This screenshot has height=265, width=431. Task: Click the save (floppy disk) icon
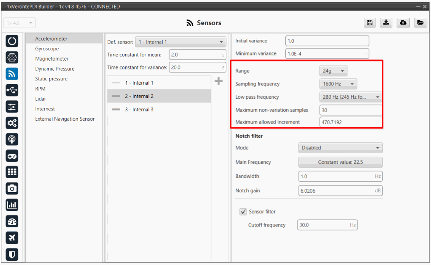click(x=370, y=23)
